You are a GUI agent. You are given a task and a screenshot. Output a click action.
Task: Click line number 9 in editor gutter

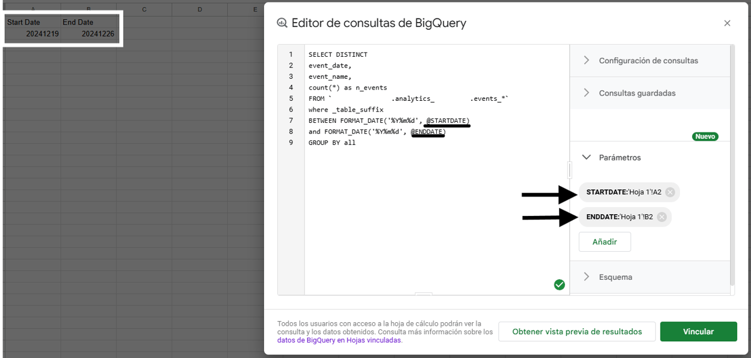[291, 143]
